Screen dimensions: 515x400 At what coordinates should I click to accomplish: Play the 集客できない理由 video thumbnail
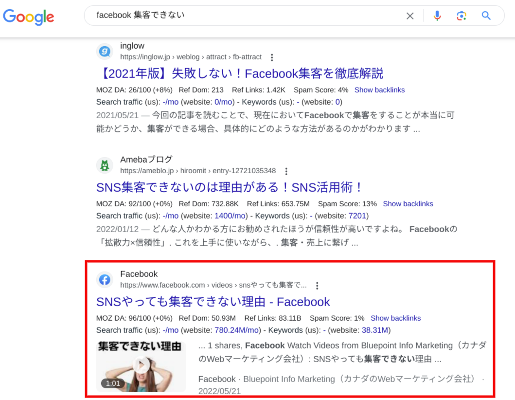pyautogui.click(x=141, y=365)
